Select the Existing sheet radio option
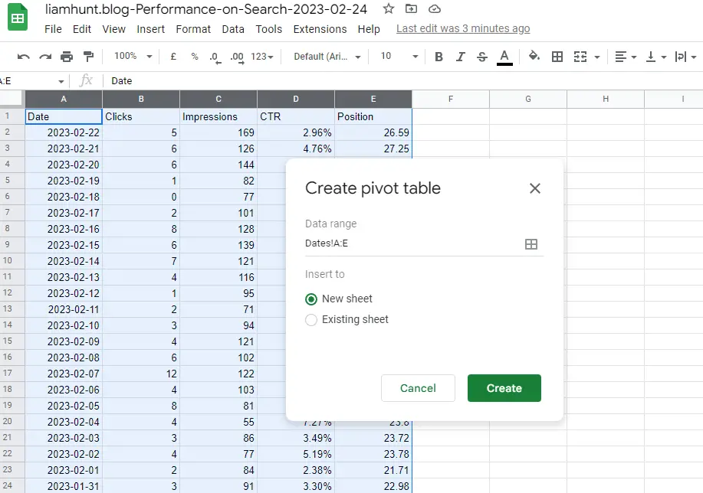703x493 pixels. tap(311, 320)
